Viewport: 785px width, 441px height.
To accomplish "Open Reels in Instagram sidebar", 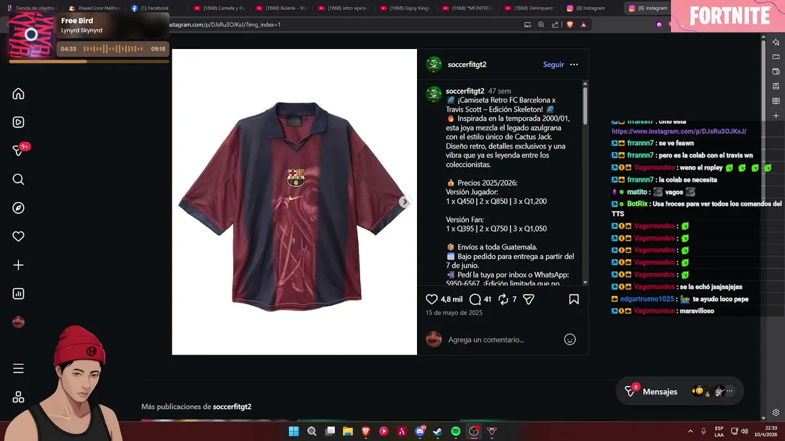I will (x=18, y=122).
